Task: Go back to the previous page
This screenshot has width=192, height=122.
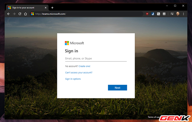Action: tap(8, 14)
